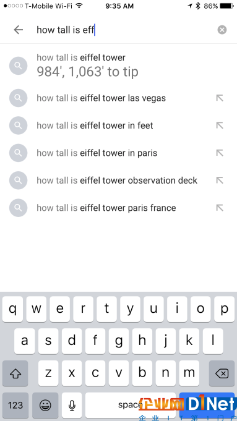The image size is (237, 421).
Task: Choose suggestion 'eiffel tower paris france'
Action: click(119, 208)
